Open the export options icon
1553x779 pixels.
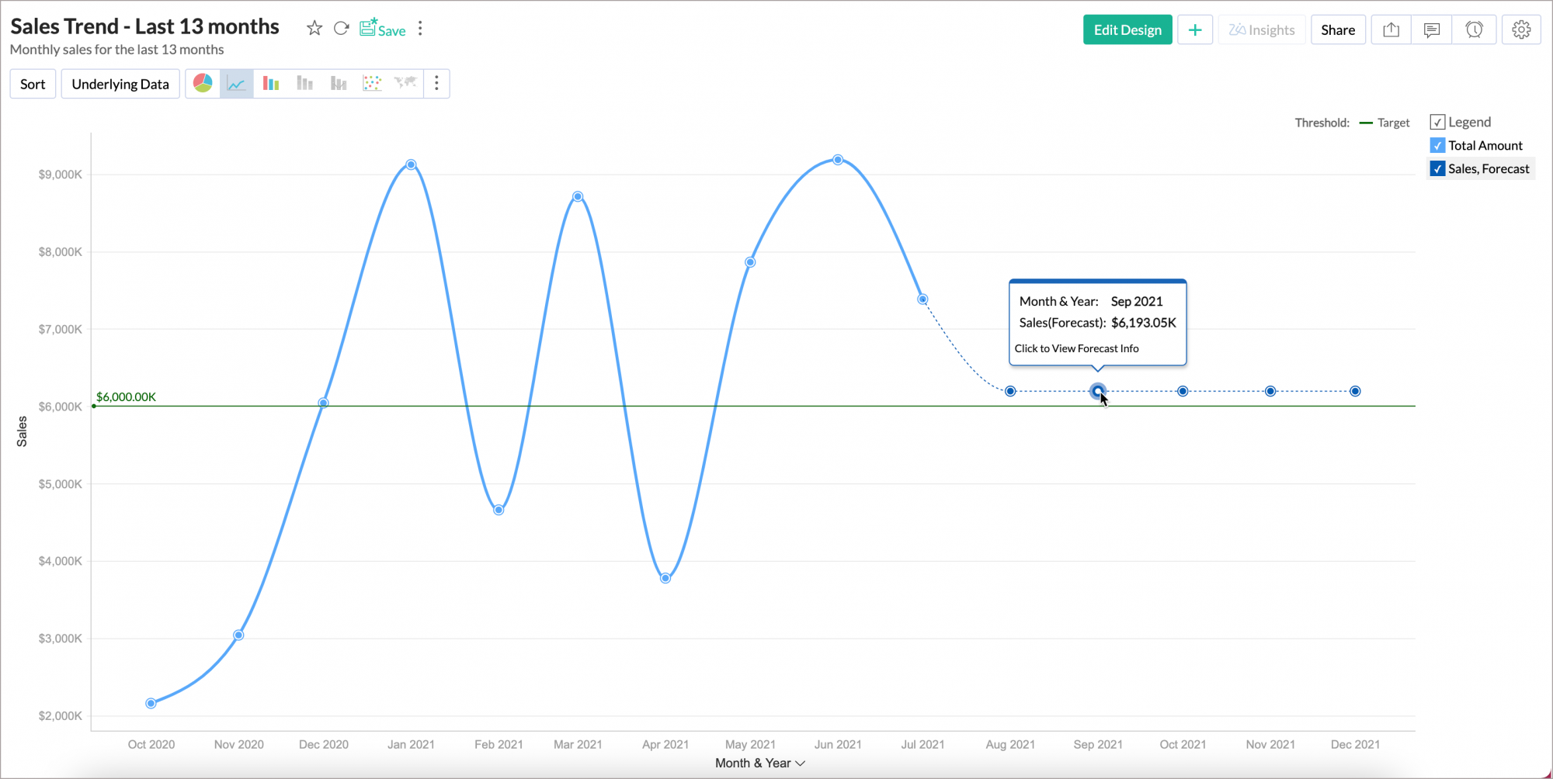(x=1390, y=29)
